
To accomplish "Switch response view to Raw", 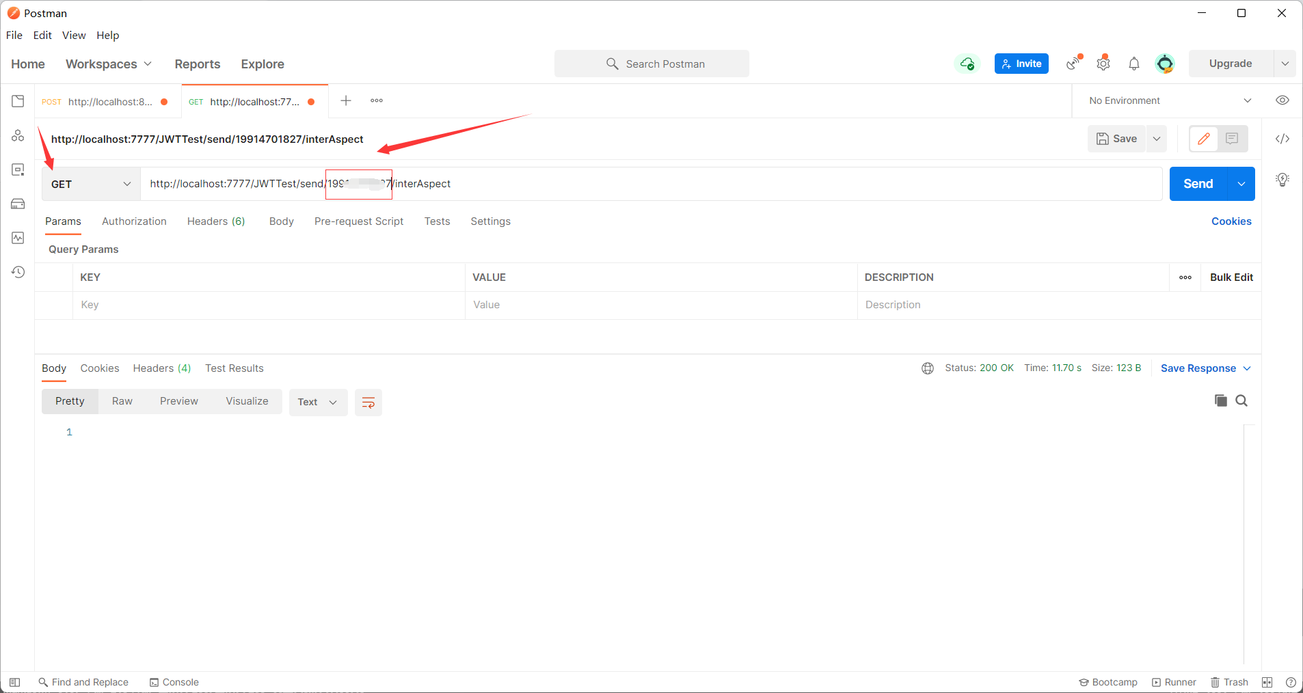I will [x=122, y=401].
